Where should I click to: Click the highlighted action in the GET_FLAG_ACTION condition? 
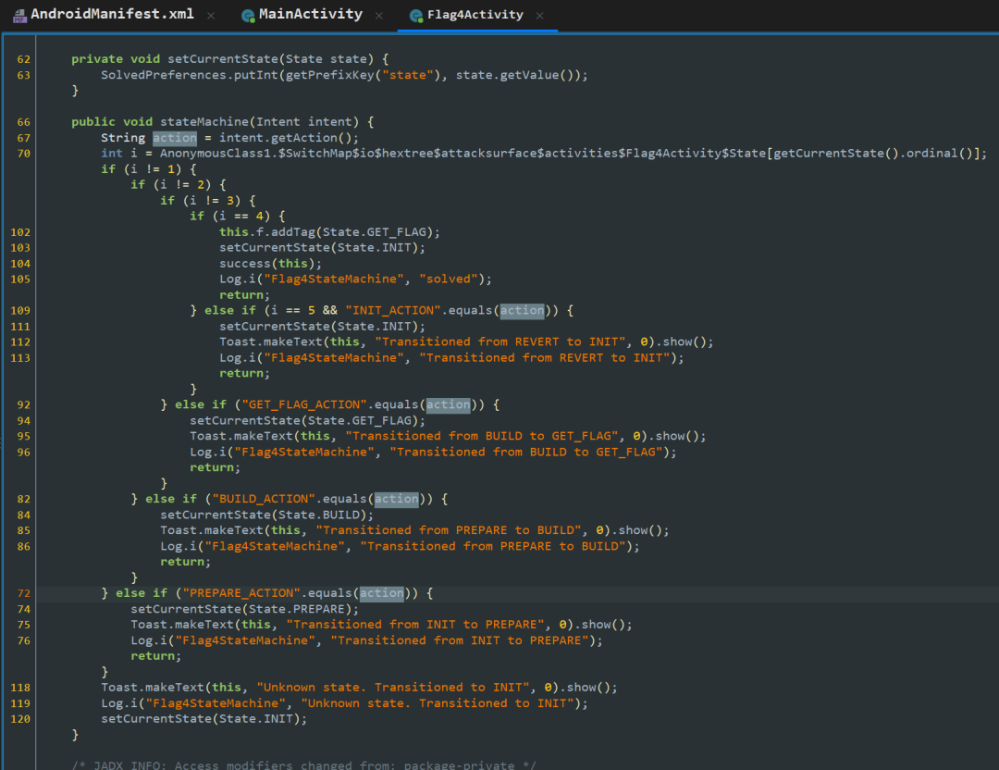[448, 404]
